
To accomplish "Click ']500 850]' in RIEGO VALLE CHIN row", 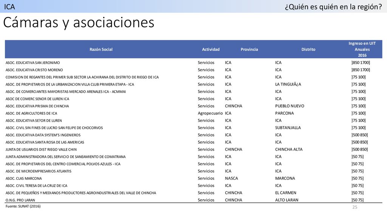I will [360, 149].
